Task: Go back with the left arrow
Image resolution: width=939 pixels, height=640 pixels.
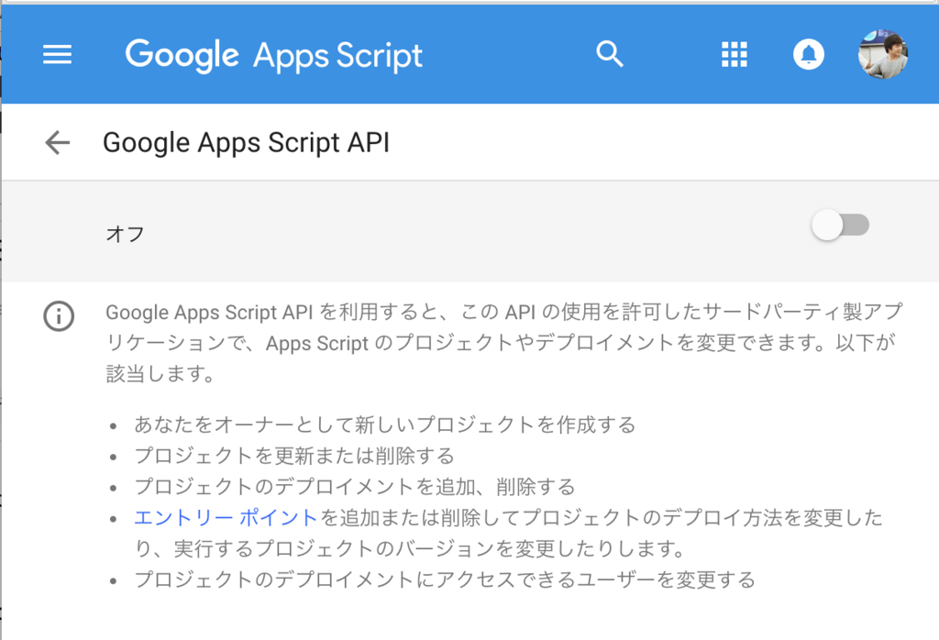Action: pos(58,142)
